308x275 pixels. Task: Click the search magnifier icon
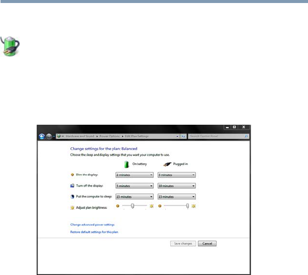[x=246, y=136]
